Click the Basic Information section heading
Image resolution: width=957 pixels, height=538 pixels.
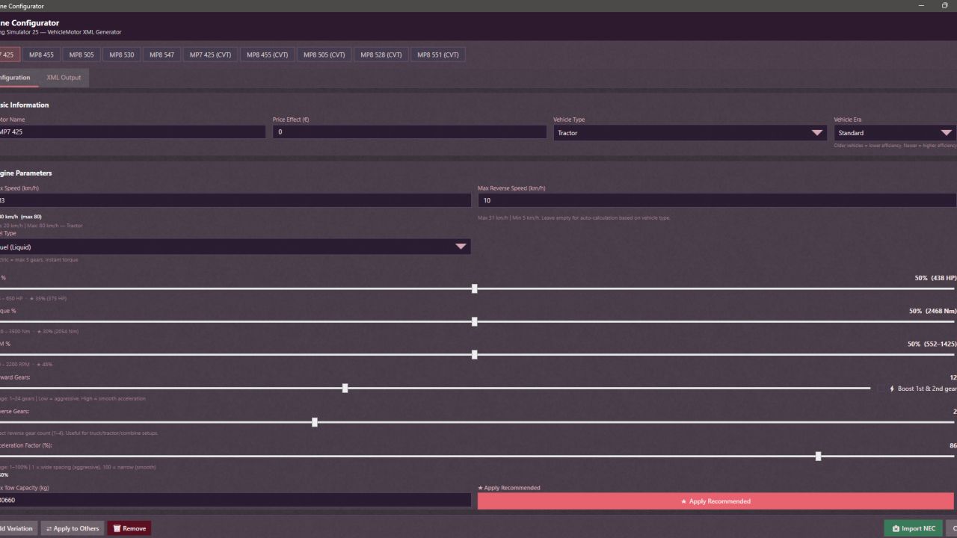(x=25, y=105)
